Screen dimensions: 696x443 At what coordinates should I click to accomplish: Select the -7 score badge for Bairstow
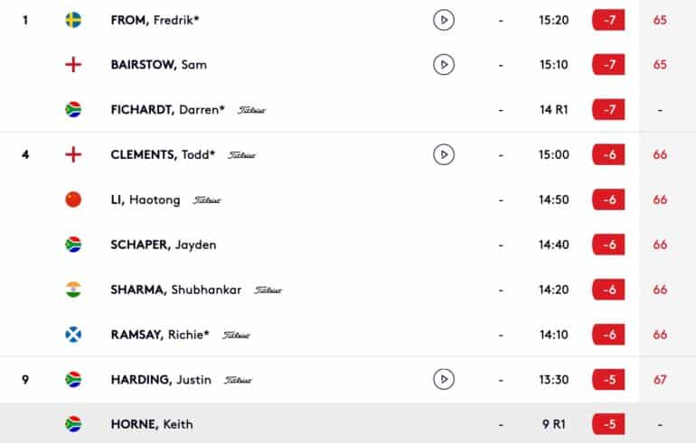(x=608, y=65)
